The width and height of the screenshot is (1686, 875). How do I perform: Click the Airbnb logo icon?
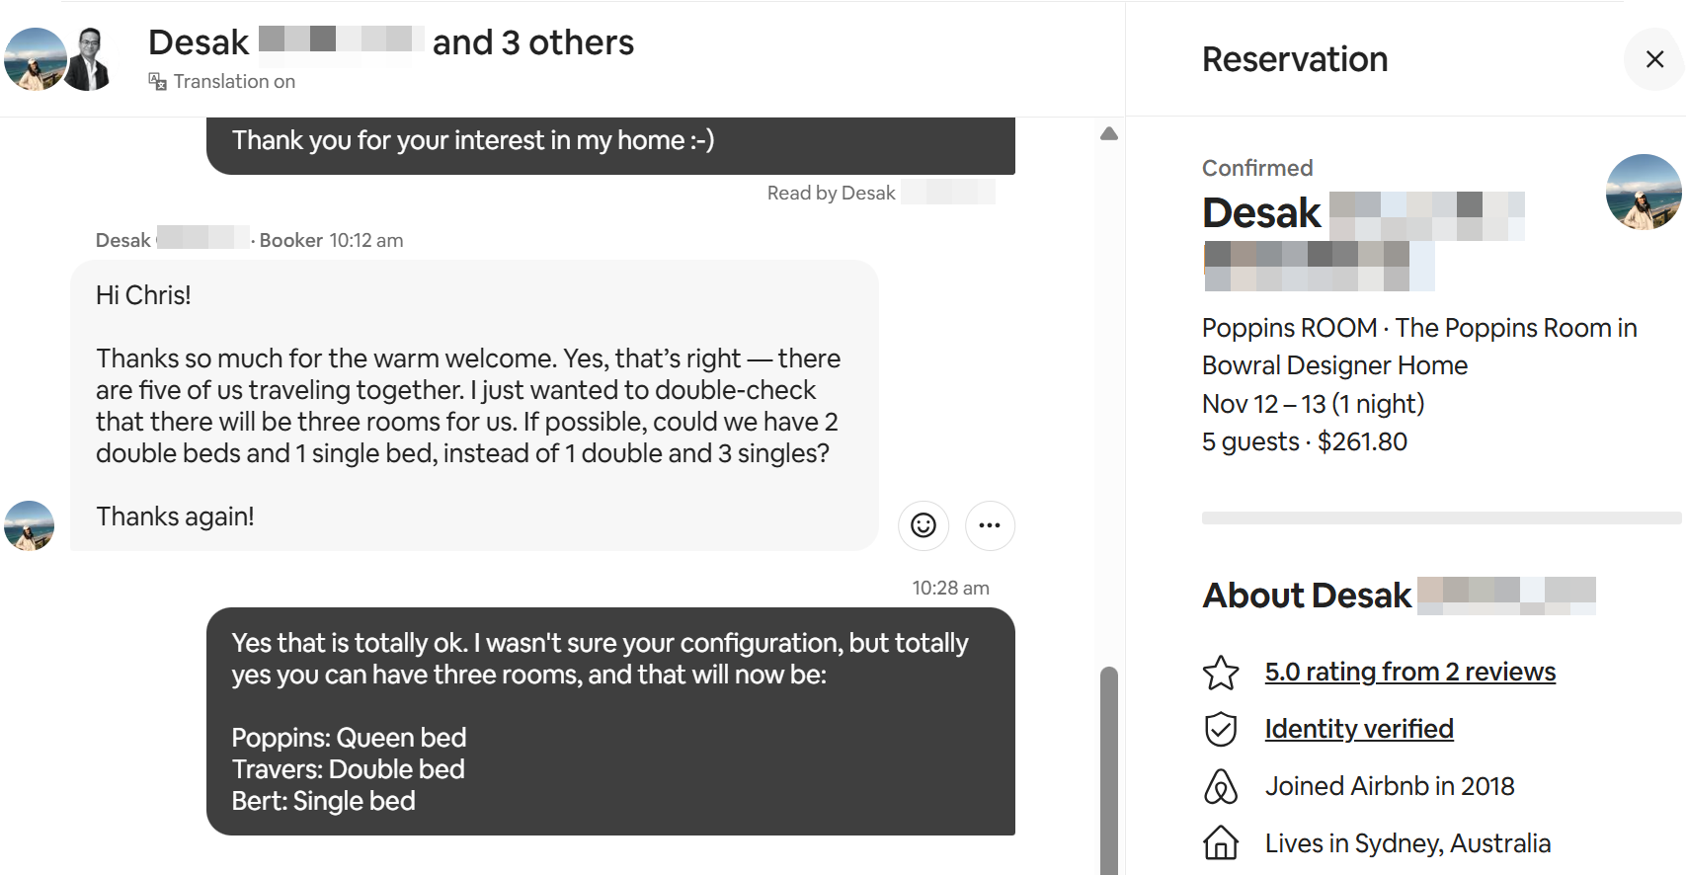pos(1221,787)
